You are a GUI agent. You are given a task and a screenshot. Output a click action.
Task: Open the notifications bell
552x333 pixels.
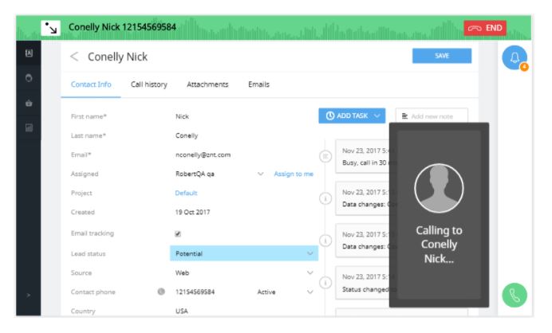(x=515, y=57)
